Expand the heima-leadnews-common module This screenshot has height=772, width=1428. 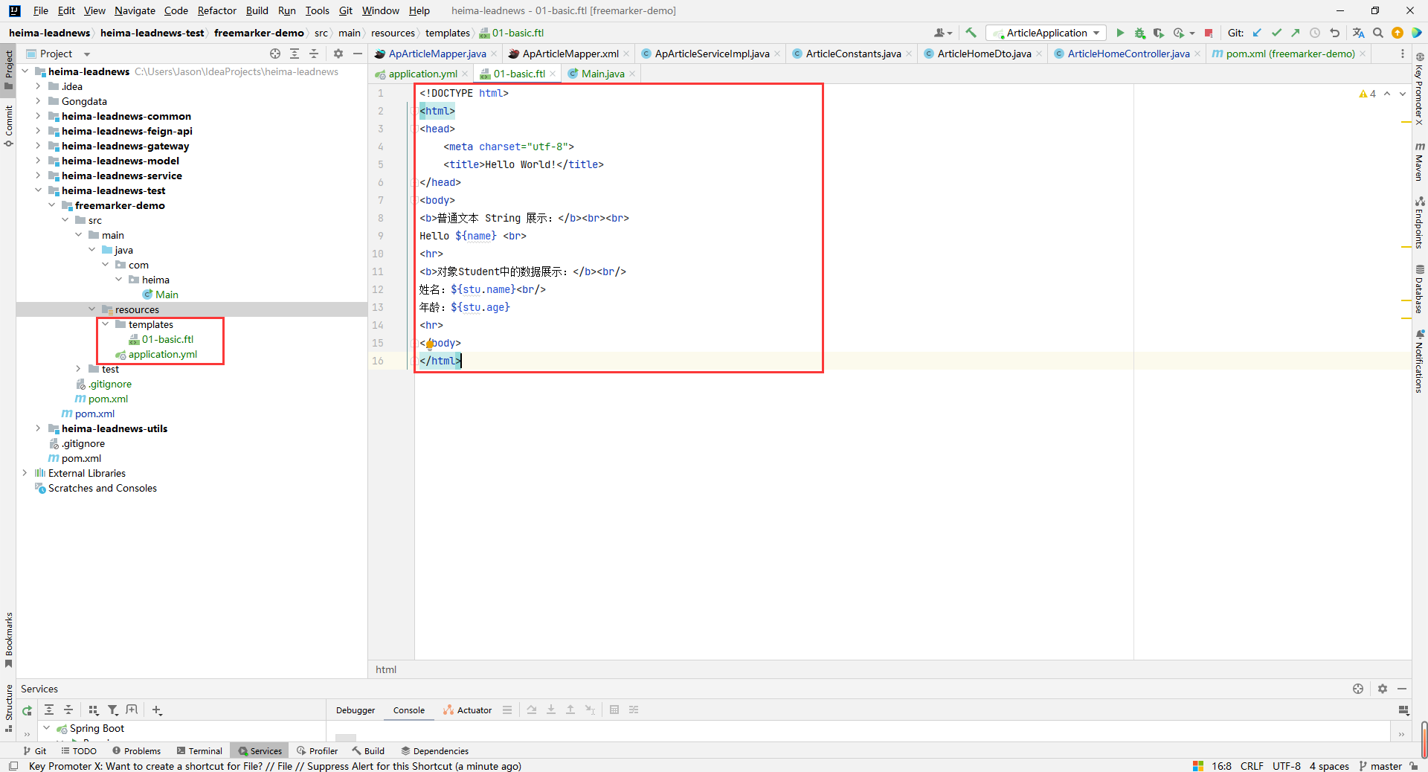click(38, 116)
